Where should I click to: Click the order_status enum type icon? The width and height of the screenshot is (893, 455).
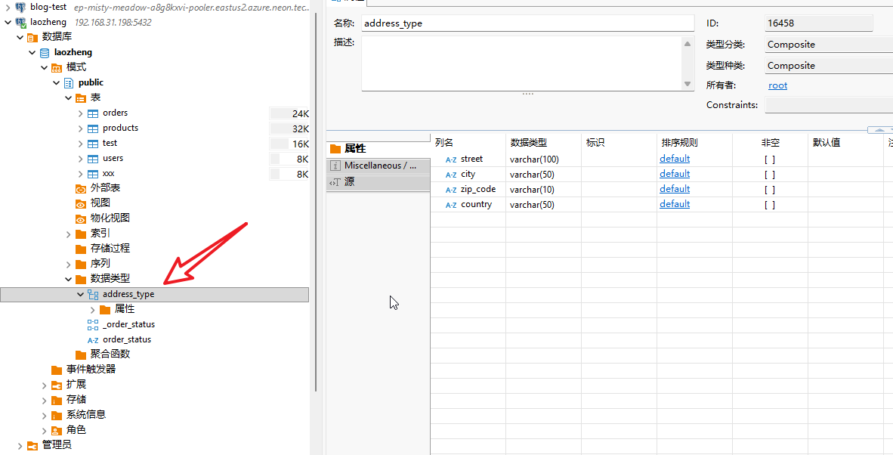[93, 340]
